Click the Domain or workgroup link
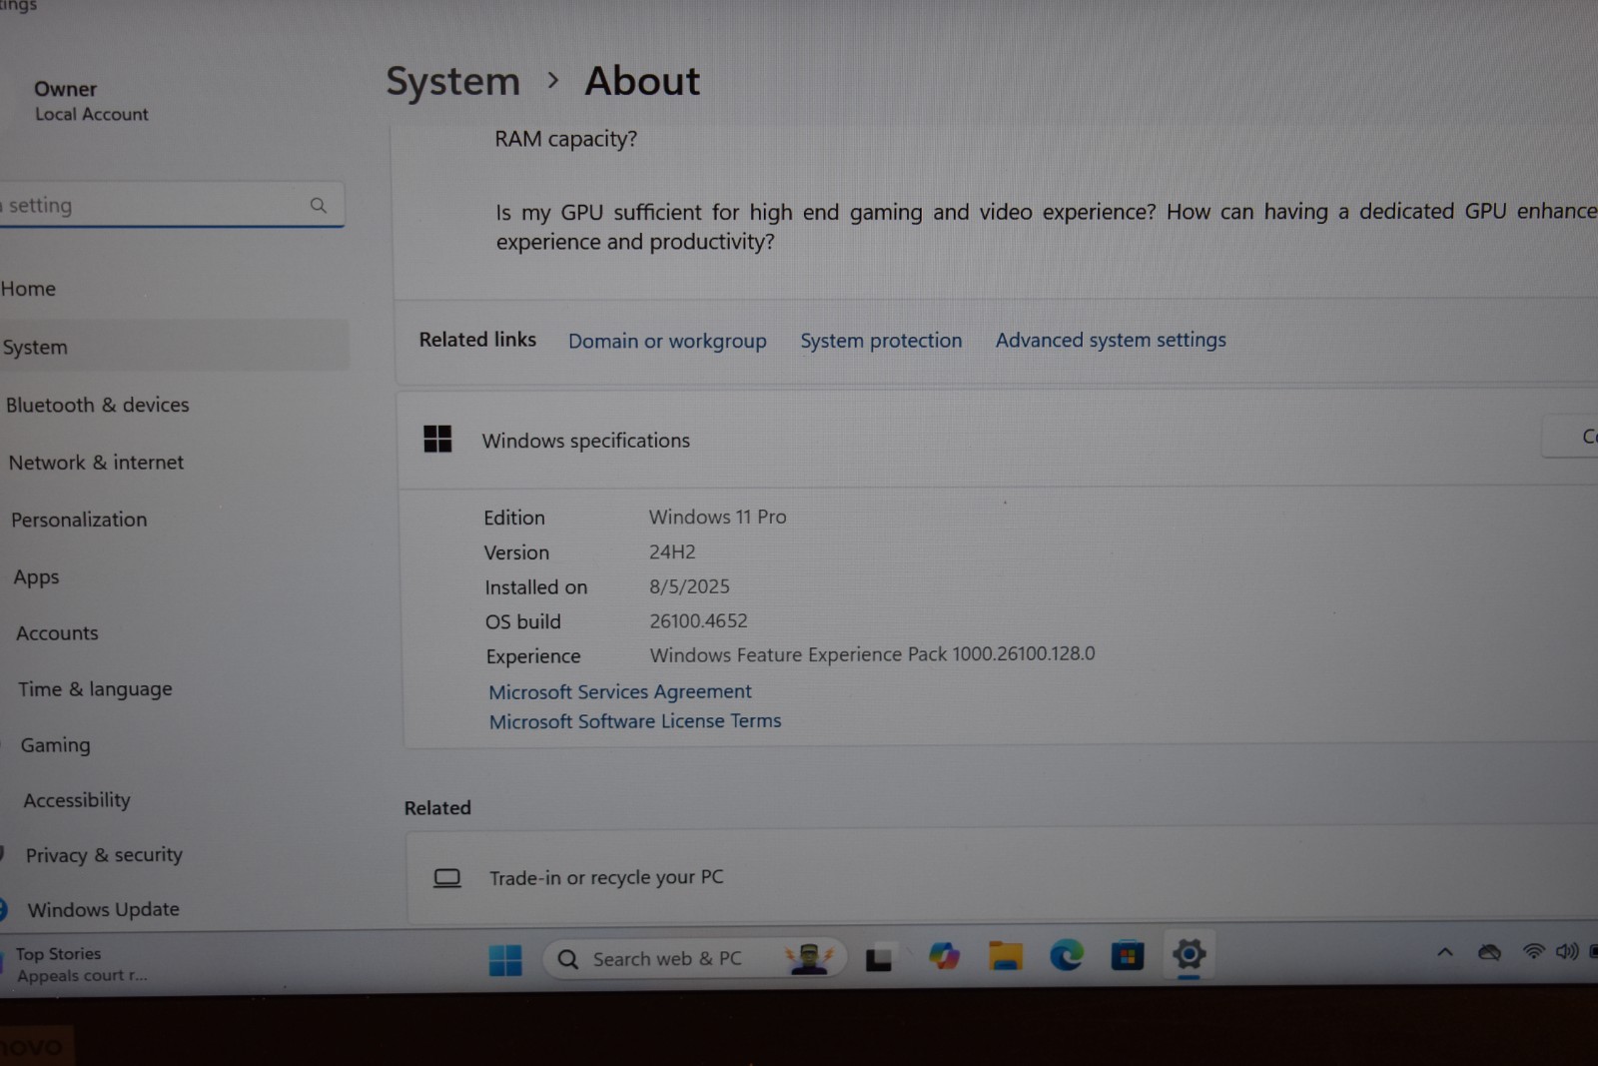1598x1066 pixels. (x=667, y=341)
